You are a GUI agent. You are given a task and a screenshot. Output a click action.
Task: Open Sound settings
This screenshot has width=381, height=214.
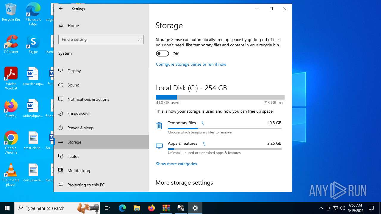tap(101, 85)
